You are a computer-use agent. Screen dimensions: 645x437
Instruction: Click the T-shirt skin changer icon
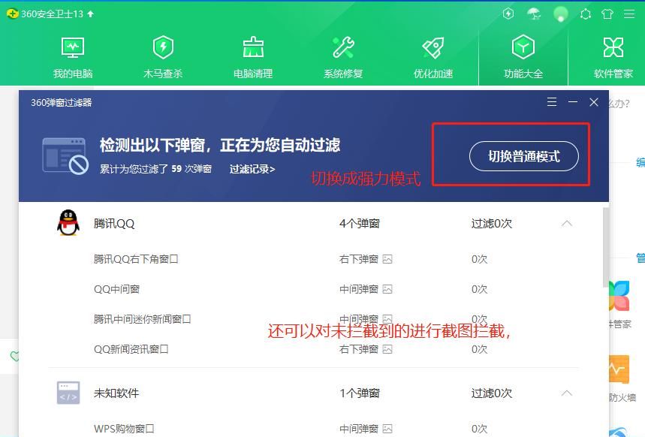point(608,14)
